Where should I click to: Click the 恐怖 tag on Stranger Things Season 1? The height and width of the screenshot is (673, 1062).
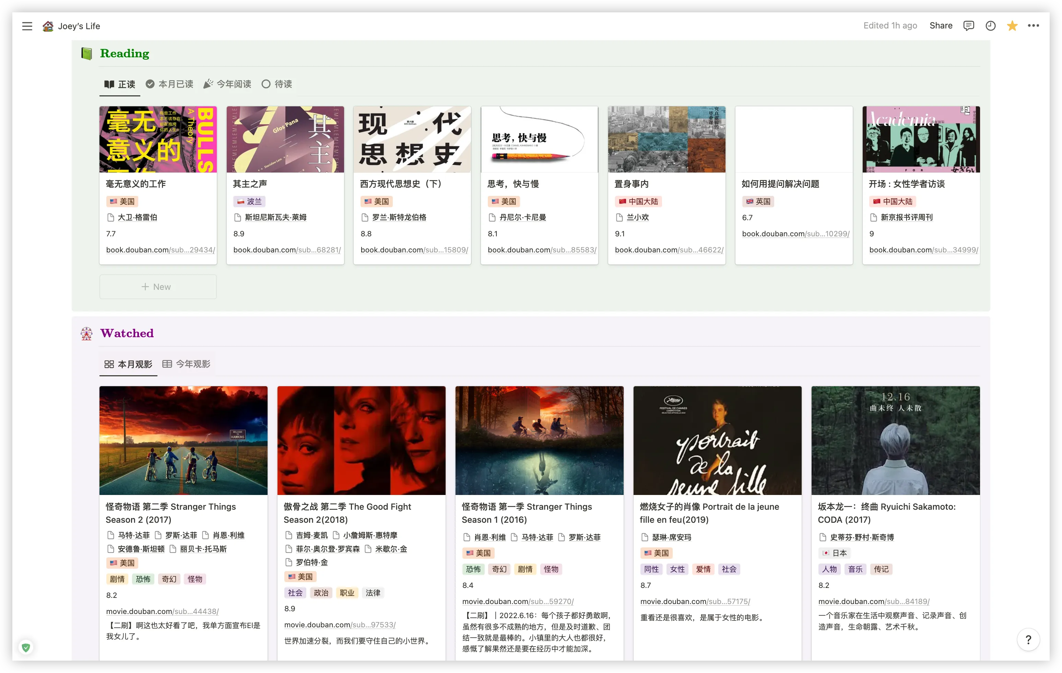(473, 569)
